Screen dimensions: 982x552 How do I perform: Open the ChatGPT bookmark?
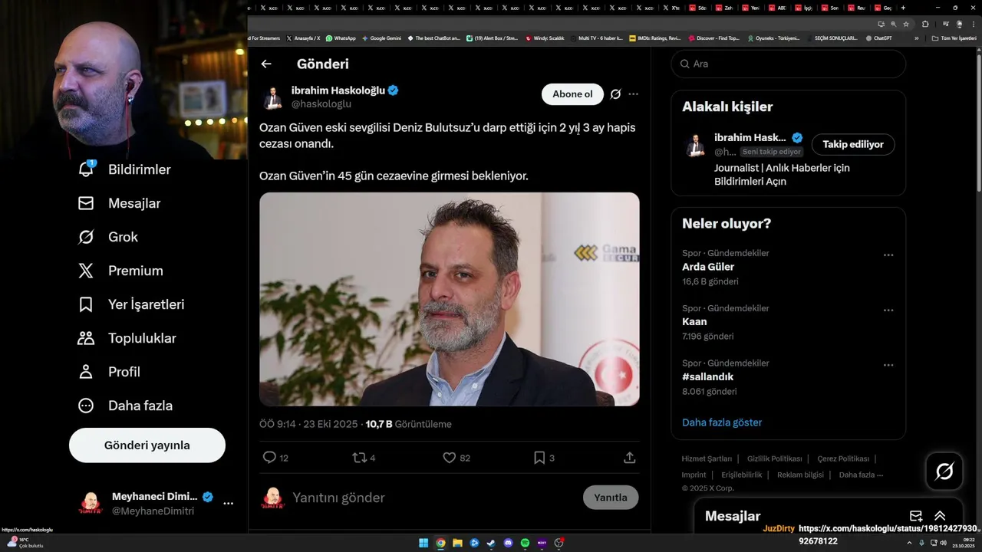click(x=878, y=38)
